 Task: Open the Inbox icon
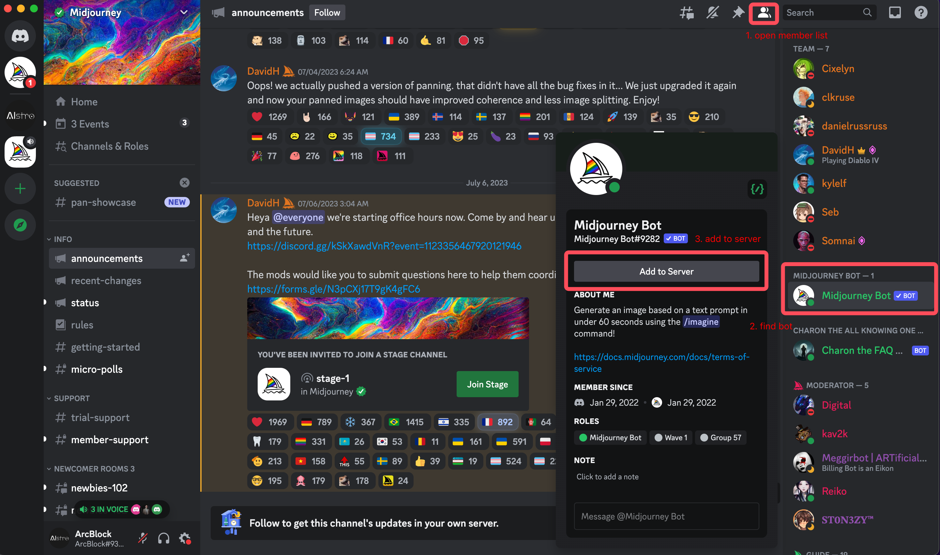[x=895, y=13]
